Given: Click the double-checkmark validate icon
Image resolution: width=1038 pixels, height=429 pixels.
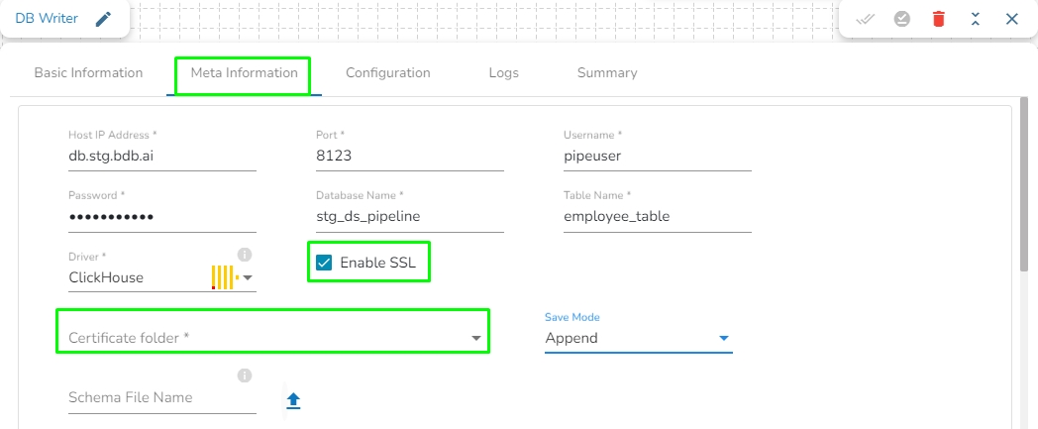Looking at the screenshot, I should [x=866, y=19].
